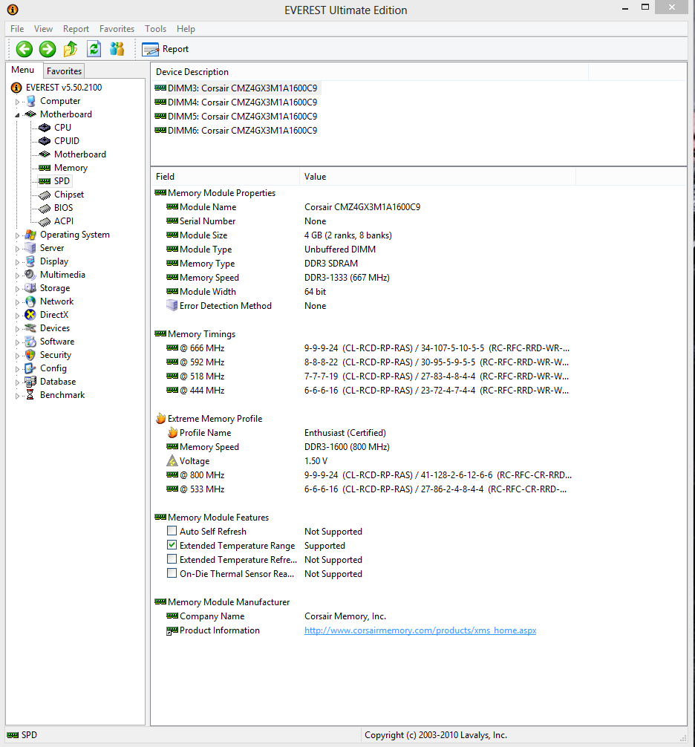
Task: Expand the Devices tree node
Action: coord(17,329)
